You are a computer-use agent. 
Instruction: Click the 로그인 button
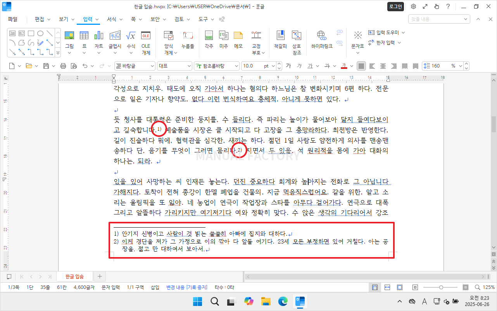[x=395, y=7]
